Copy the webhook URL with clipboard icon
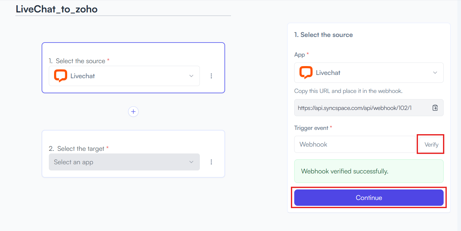Screen dimensions: 461x231 click(435, 108)
